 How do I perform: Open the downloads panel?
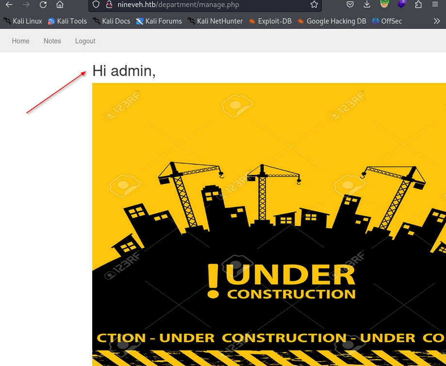pos(367,5)
